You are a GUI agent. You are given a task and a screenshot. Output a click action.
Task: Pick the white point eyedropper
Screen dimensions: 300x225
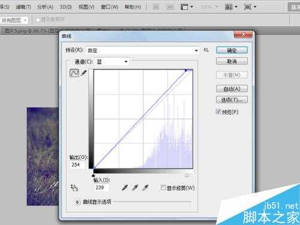(145, 188)
